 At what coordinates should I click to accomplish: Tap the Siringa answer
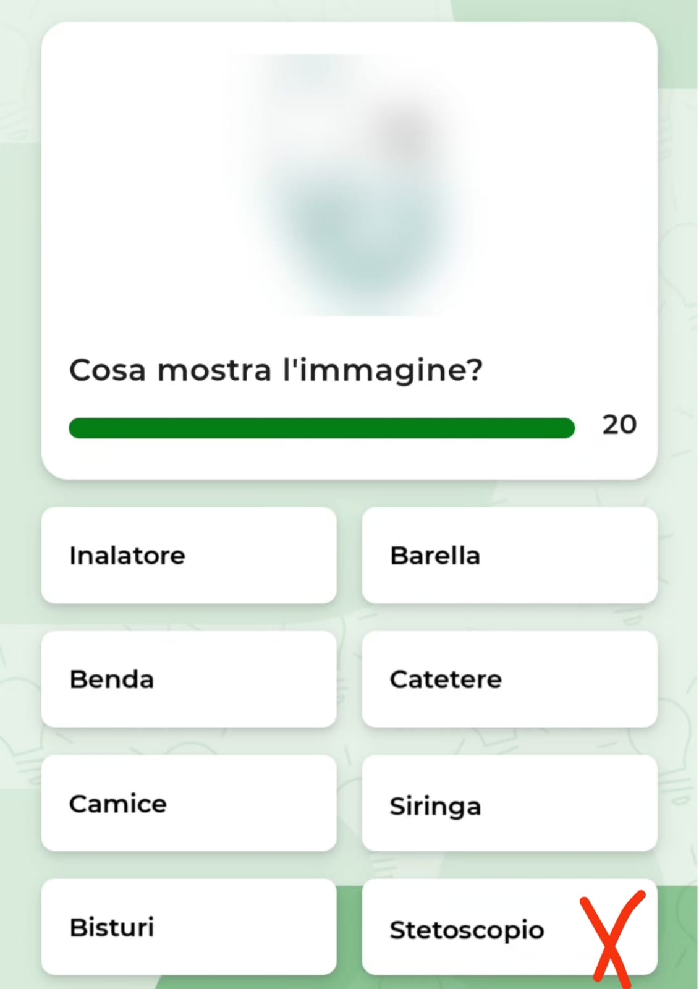coord(509,803)
